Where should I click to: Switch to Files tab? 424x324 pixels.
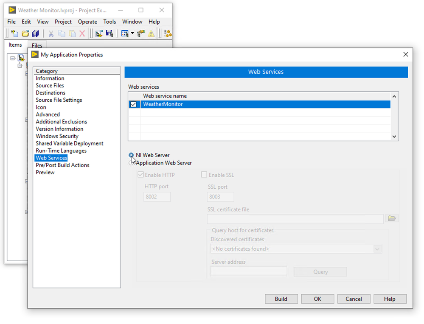(37, 45)
